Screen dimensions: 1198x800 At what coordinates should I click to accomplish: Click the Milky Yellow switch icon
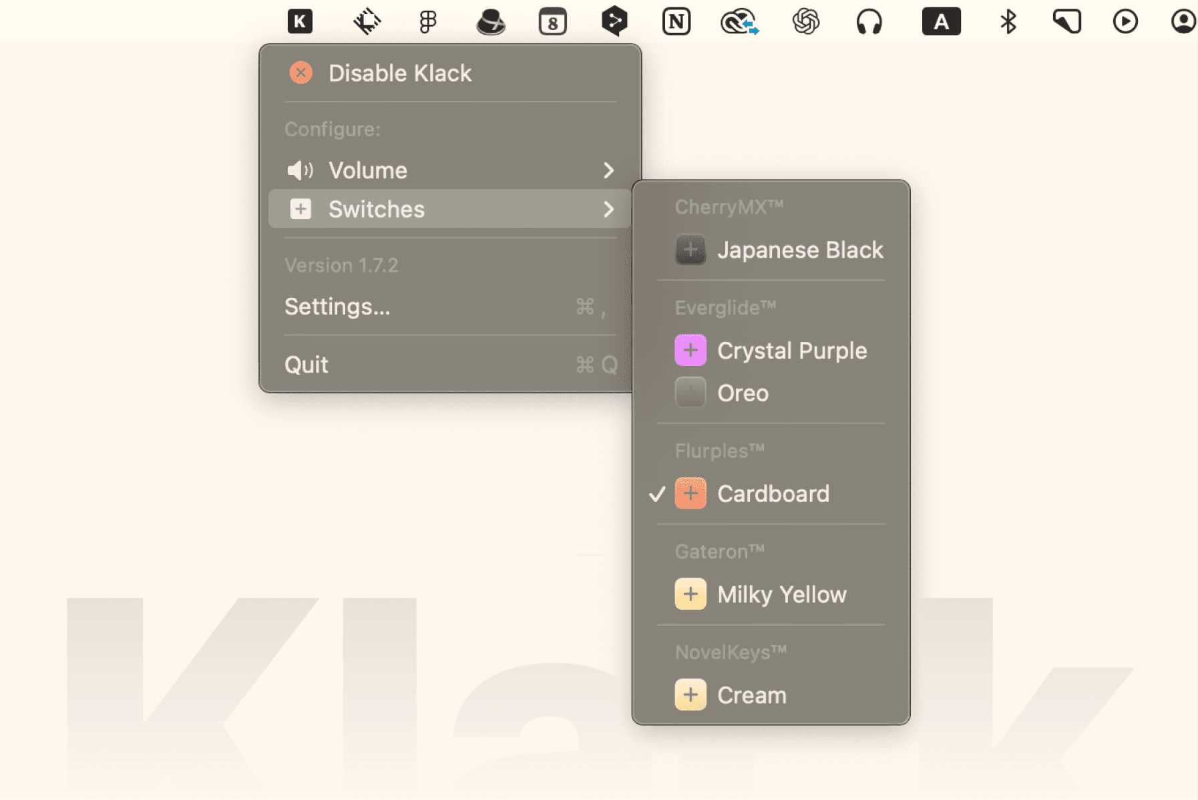coord(690,594)
